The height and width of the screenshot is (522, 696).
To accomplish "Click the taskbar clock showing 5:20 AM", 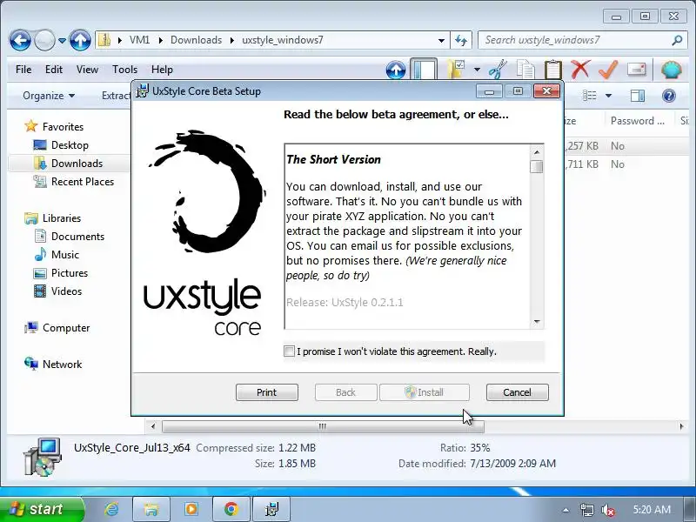I will [652, 510].
